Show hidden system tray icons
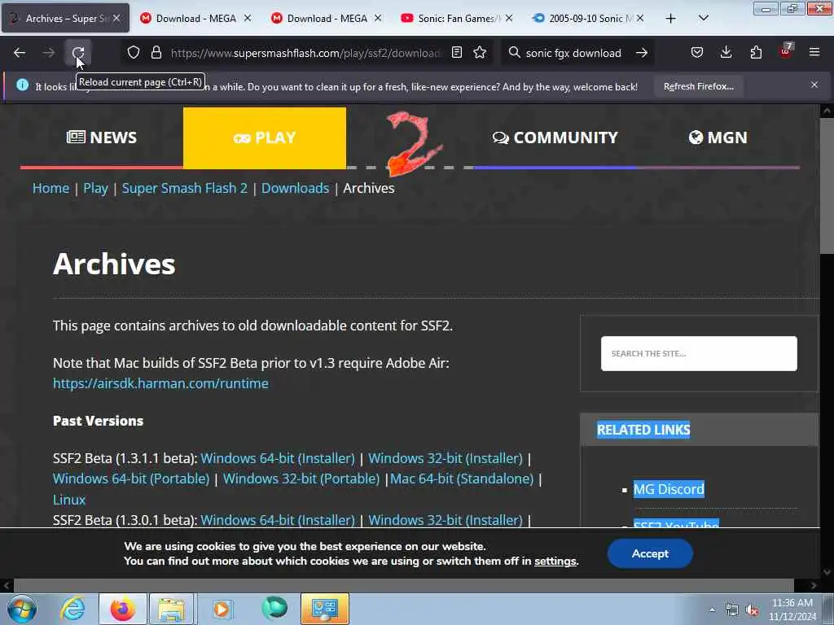Screen dimensions: 834x625 coord(712,610)
